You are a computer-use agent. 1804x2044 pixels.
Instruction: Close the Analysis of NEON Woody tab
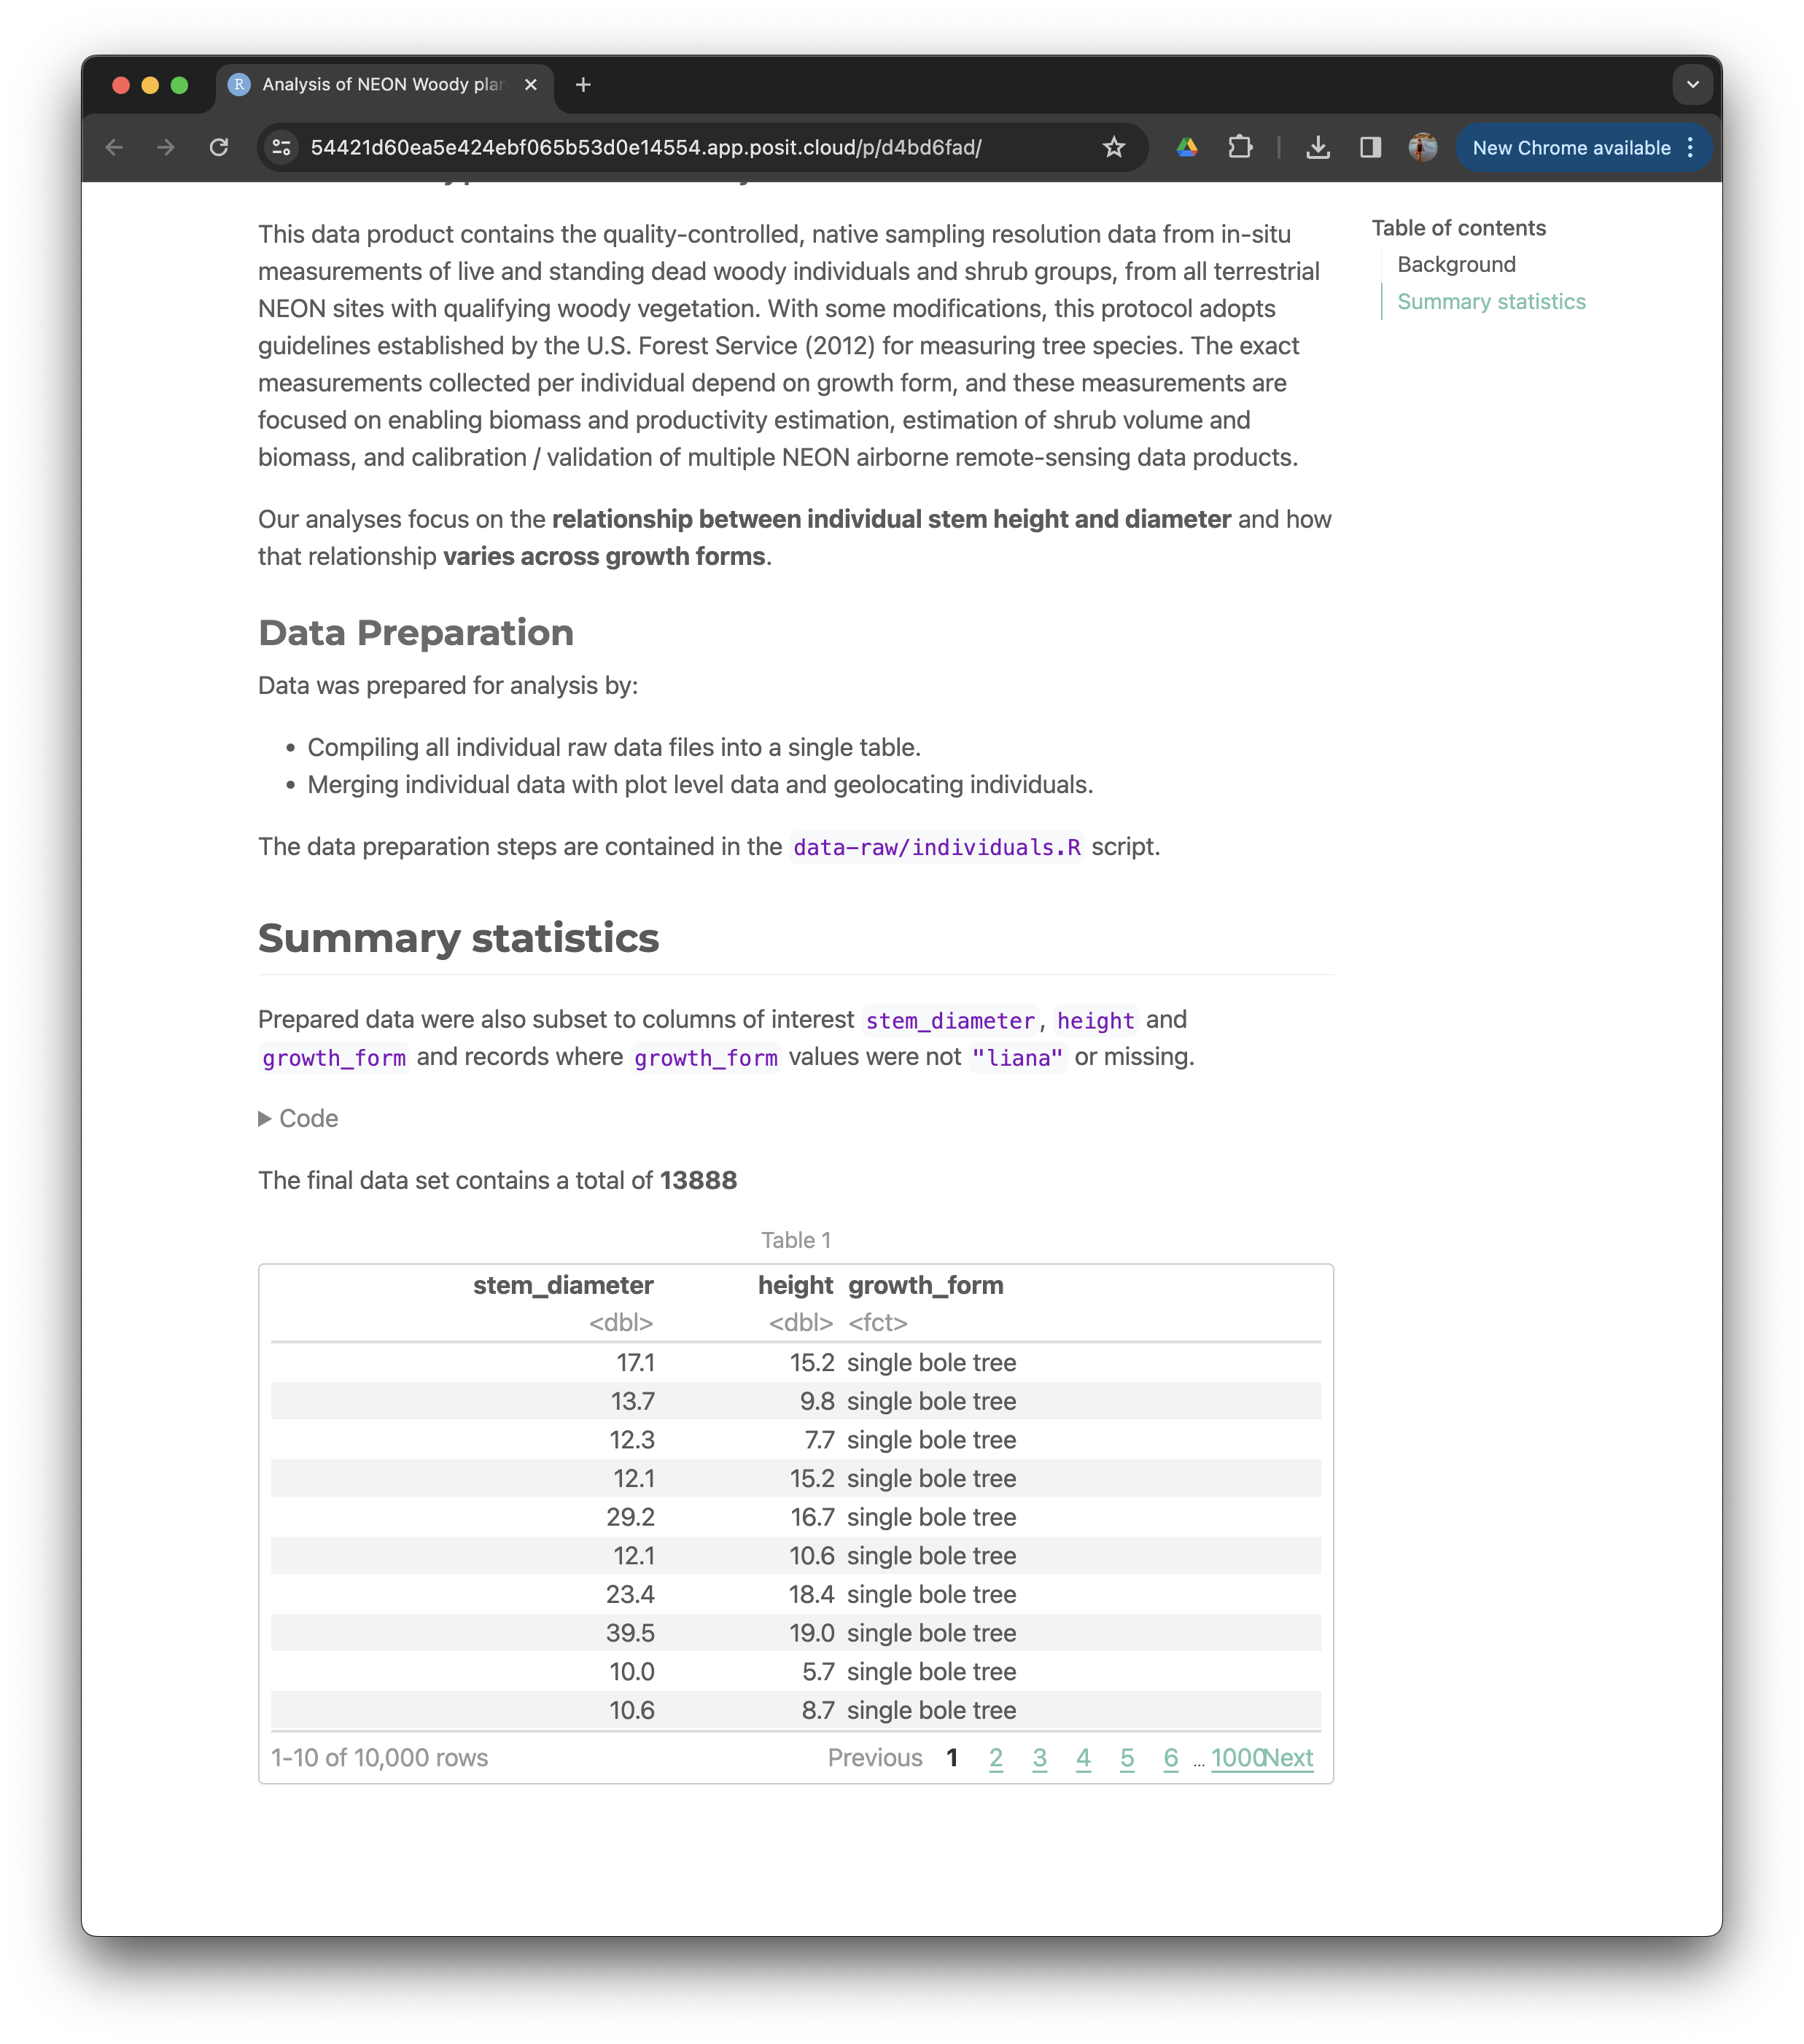coord(532,85)
